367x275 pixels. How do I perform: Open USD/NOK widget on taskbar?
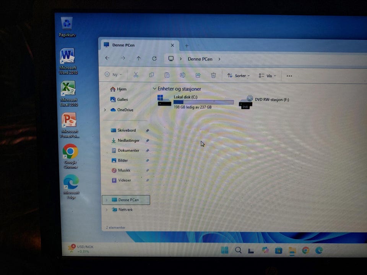(x=81, y=249)
